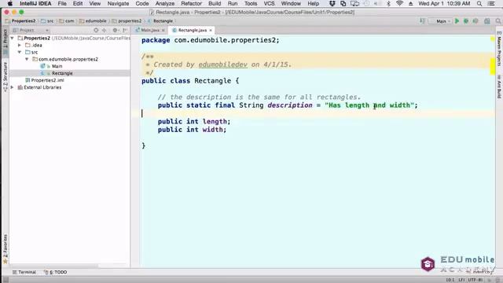Screen dimensions: 503x283
Task: Collapse the src folder
Action: tap(20, 52)
